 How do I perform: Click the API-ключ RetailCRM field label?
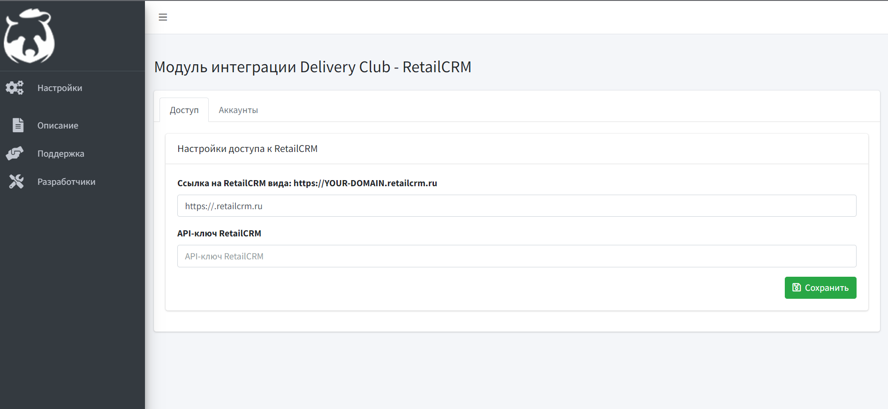pos(219,234)
